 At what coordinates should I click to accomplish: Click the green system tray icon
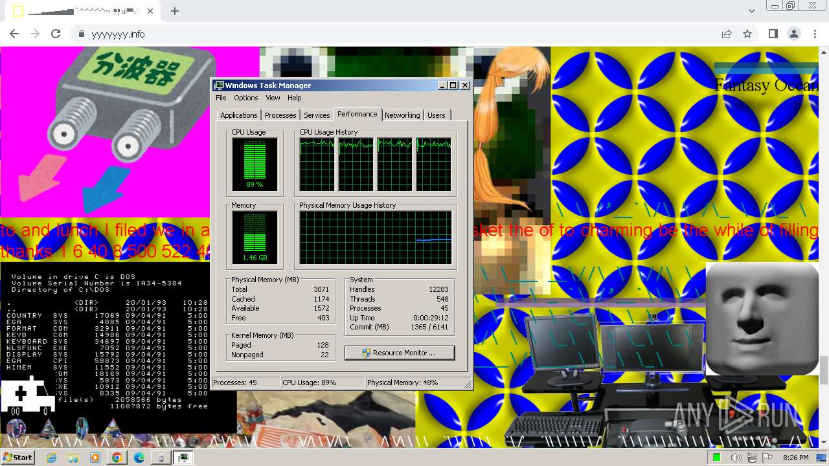717,458
